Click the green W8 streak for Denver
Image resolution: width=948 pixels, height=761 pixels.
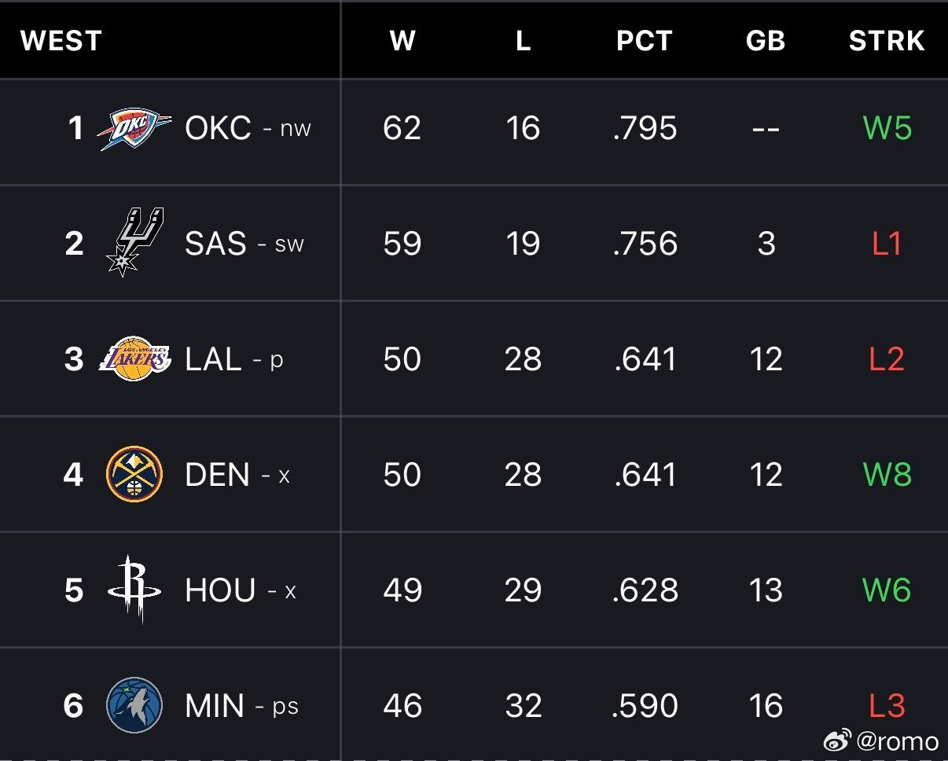coord(887,475)
